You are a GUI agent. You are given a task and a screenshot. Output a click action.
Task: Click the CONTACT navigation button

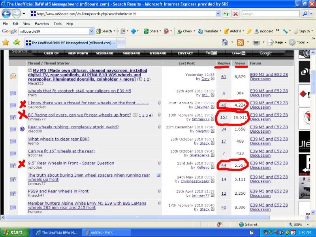point(185,53)
